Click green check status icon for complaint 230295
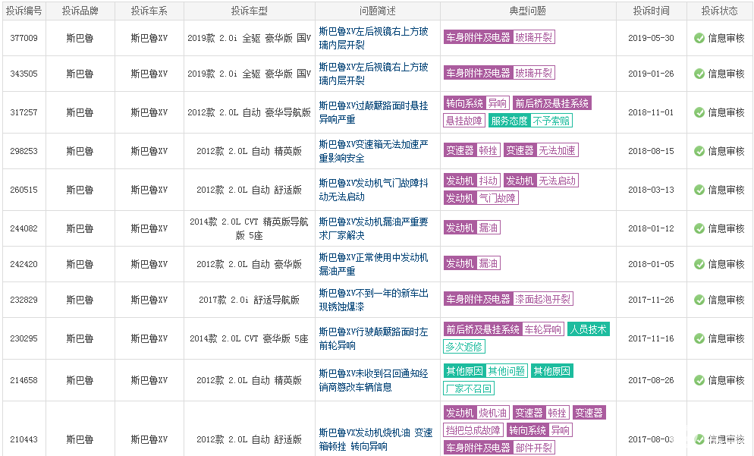Screen dimensions: 754x456 [x=699, y=339]
